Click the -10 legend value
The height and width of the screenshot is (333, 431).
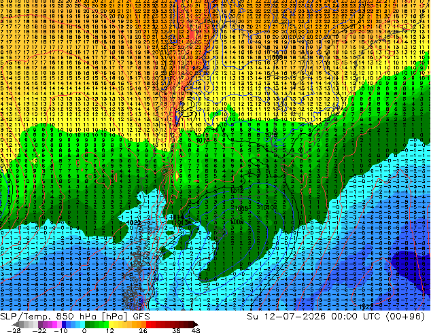click(x=61, y=330)
